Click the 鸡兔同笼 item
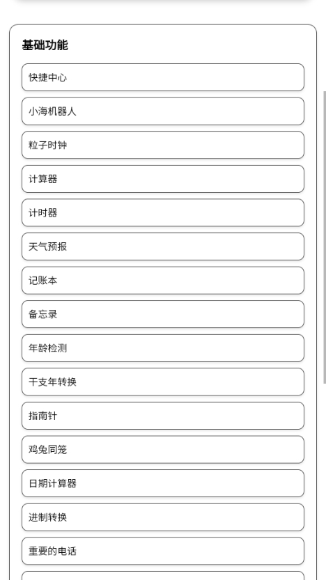This screenshot has height=580, width=326. click(x=163, y=449)
